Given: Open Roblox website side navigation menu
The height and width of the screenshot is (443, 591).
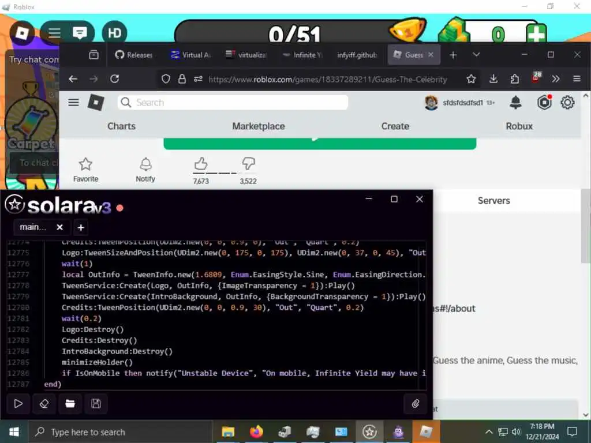Looking at the screenshot, I should click(x=73, y=103).
